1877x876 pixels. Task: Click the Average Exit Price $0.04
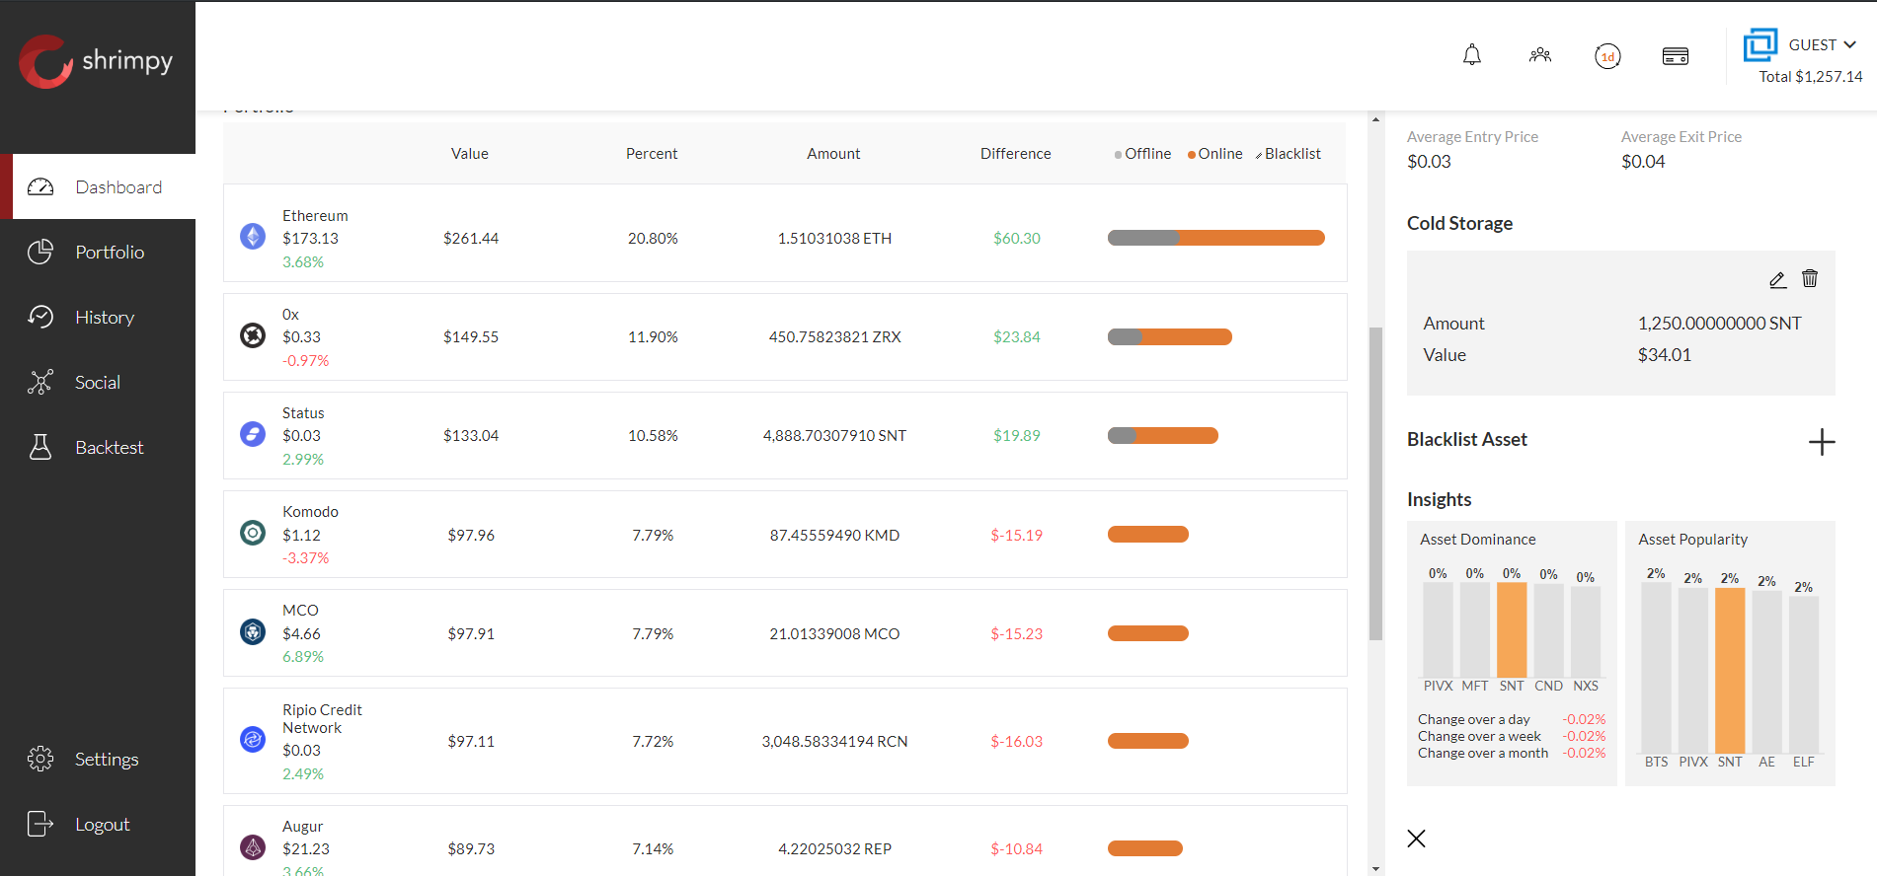tap(1643, 162)
